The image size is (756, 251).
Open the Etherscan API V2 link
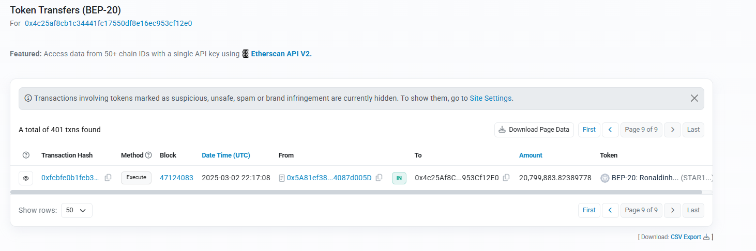pyautogui.click(x=281, y=54)
